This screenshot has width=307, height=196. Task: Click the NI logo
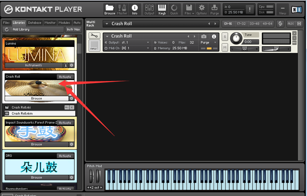pos(297,9)
